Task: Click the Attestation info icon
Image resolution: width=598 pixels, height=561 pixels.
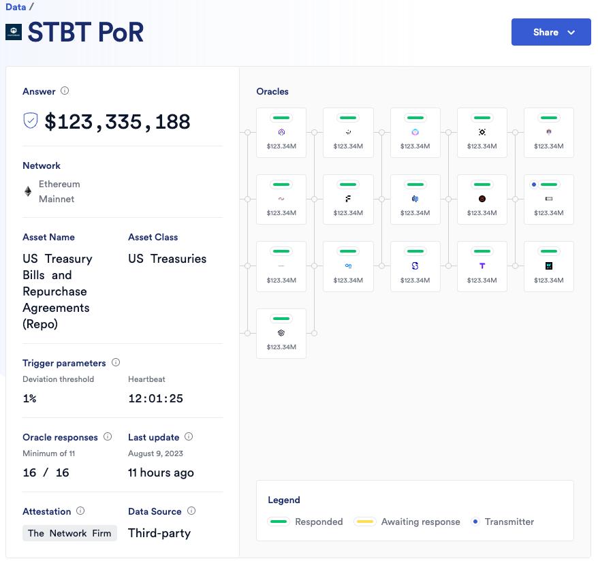Action: [x=80, y=511]
